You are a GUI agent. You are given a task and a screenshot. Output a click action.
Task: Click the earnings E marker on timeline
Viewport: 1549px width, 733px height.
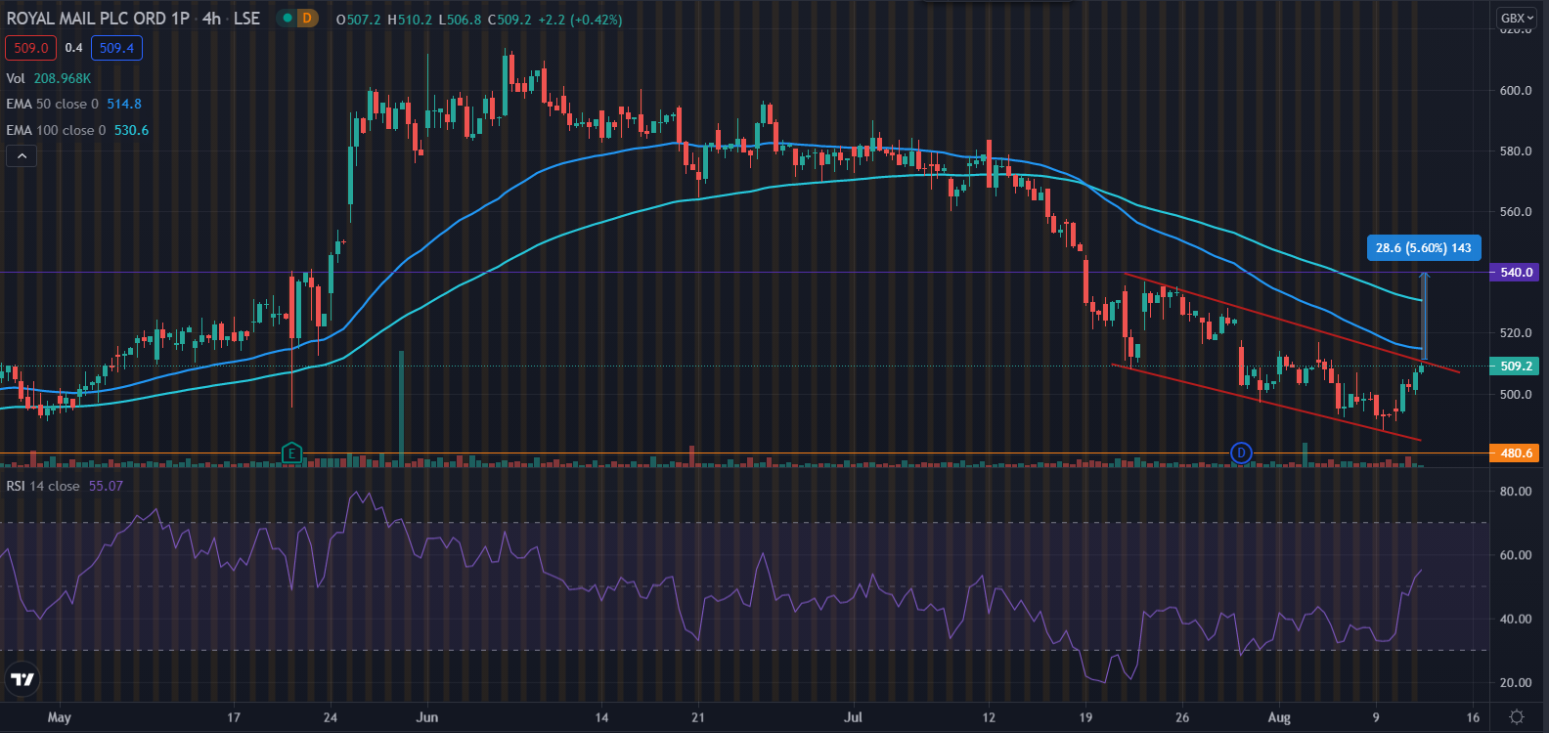pos(291,453)
